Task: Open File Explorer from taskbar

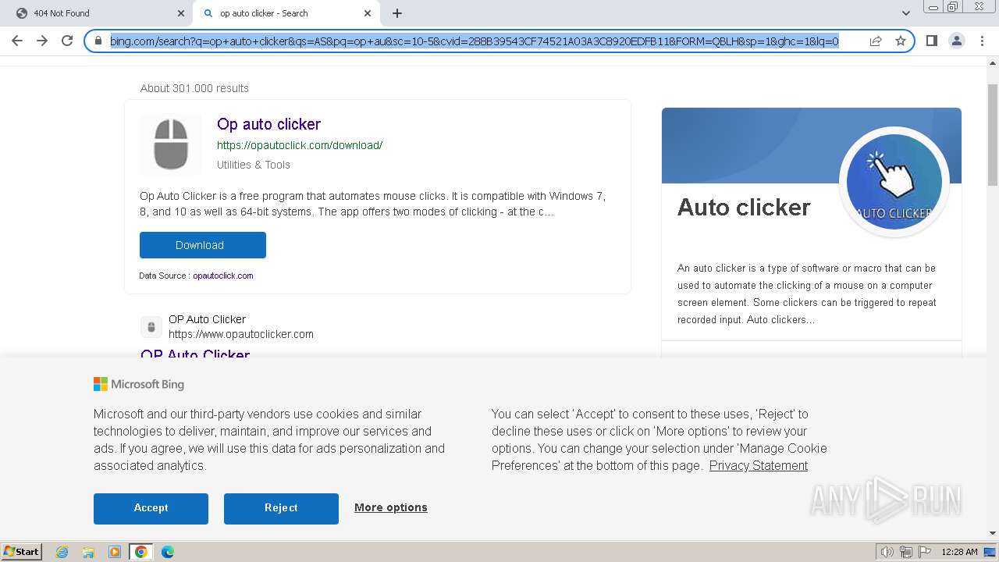Action: (88, 552)
